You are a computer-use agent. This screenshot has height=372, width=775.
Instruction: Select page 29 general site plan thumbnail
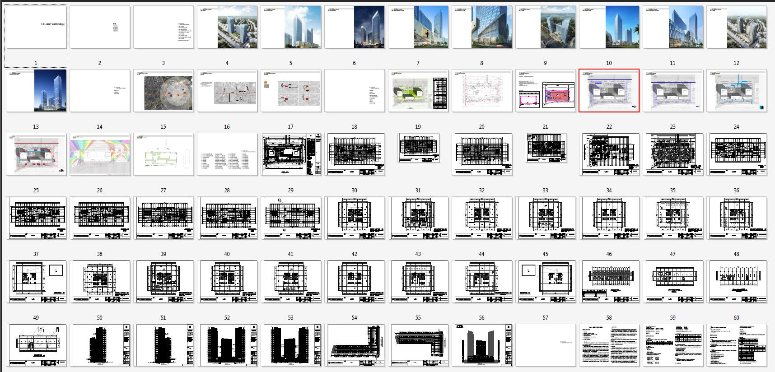coord(291,154)
